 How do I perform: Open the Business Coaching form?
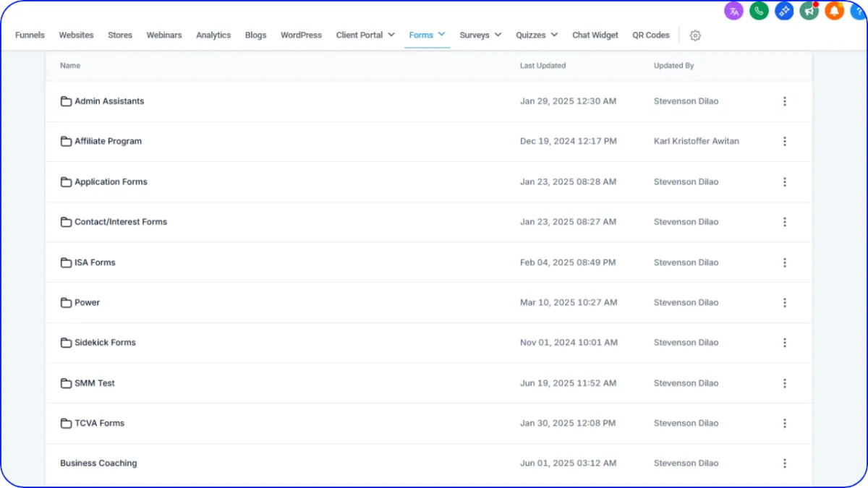click(98, 463)
